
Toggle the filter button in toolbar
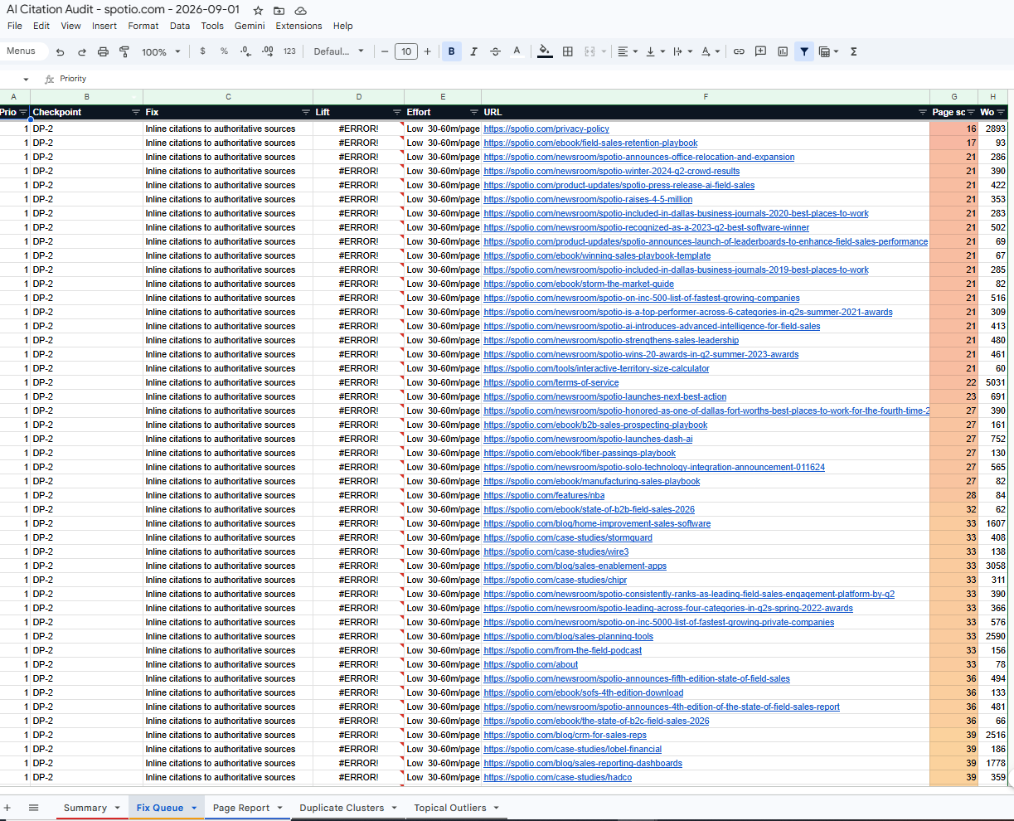click(x=804, y=51)
